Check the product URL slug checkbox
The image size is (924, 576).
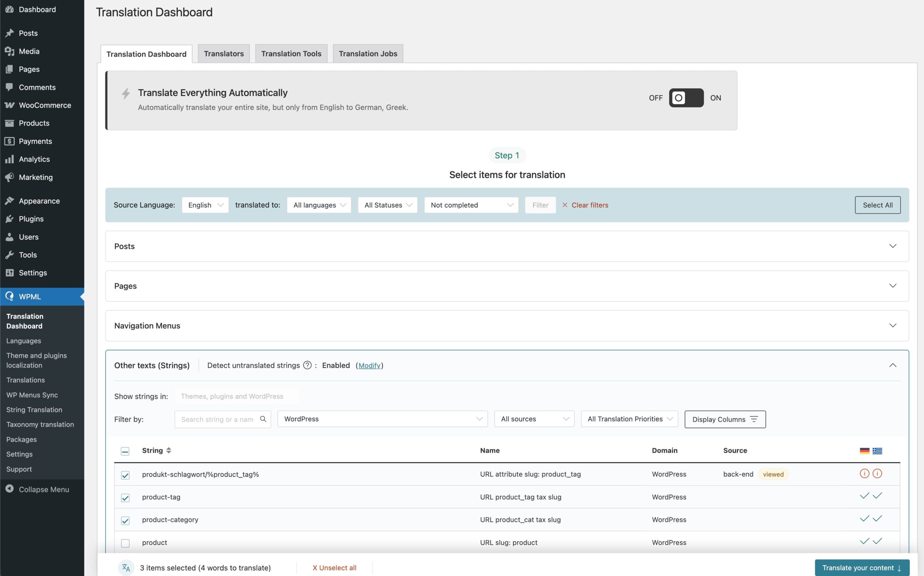125,543
